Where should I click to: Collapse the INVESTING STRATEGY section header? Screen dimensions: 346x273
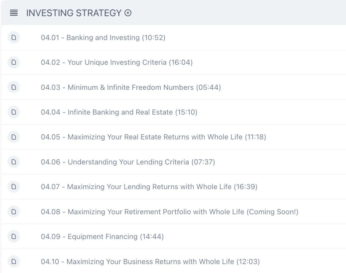click(173, 13)
